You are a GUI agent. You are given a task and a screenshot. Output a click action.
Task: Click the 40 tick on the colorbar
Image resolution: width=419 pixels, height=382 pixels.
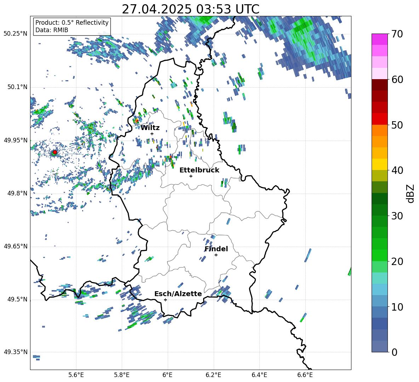click(397, 170)
